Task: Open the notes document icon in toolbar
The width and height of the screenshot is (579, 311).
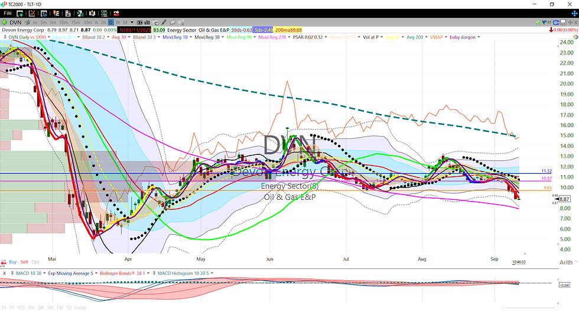Action: click(x=68, y=13)
